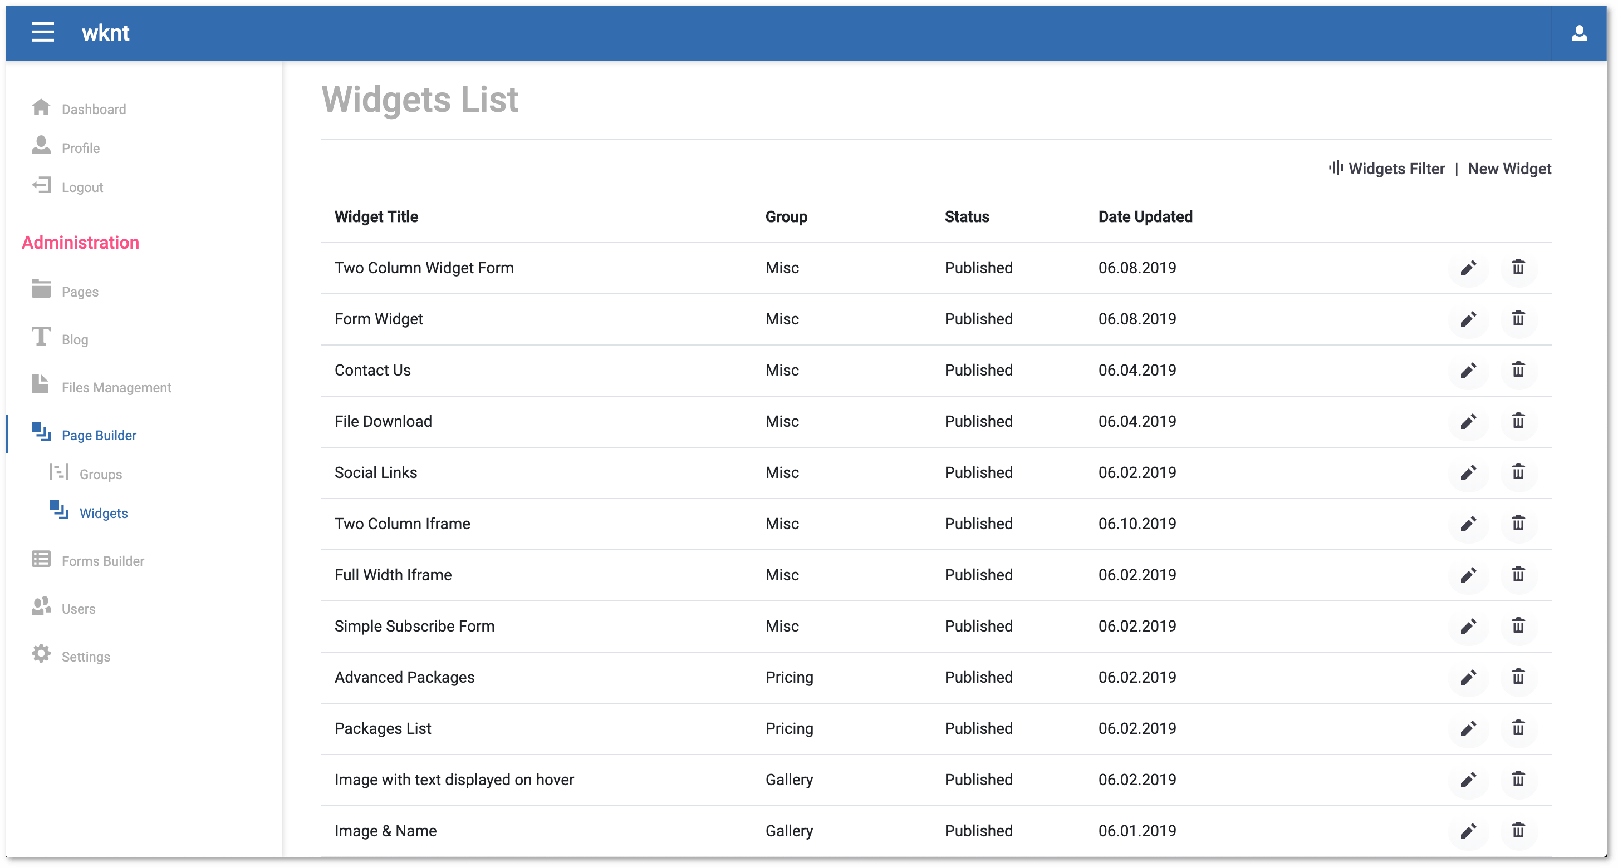Click the Status column header

(x=967, y=216)
